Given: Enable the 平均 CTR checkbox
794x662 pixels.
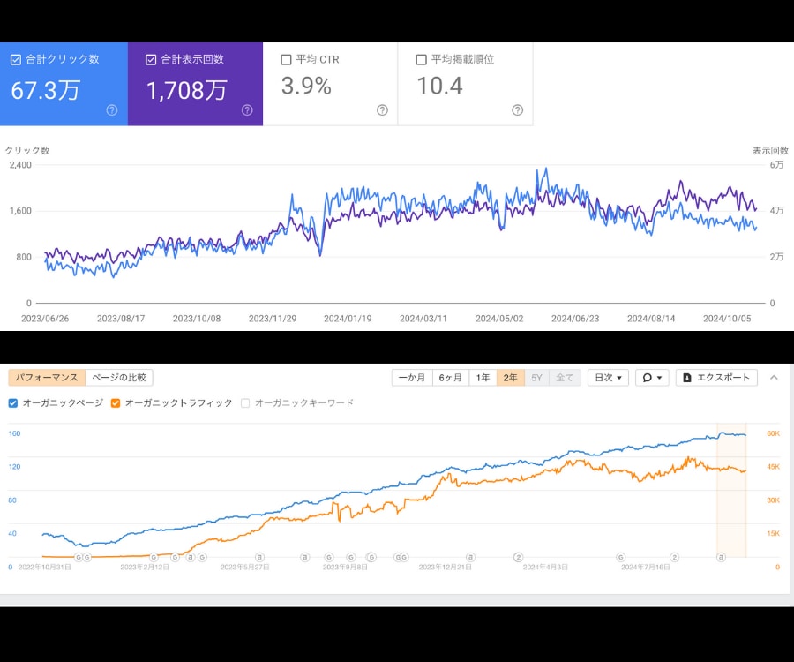Looking at the screenshot, I should click(x=286, y=60).
